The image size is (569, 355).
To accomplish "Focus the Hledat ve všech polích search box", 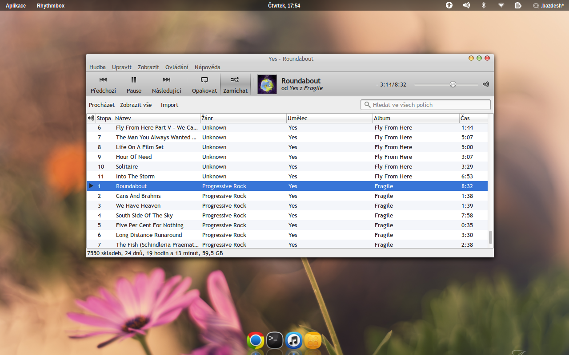I will point(425,105).
